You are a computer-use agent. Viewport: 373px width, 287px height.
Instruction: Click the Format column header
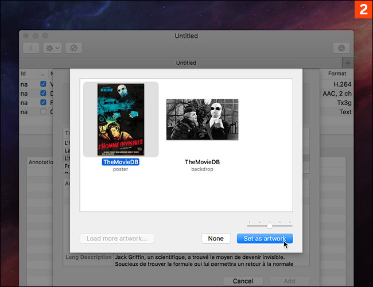[337, 73]
